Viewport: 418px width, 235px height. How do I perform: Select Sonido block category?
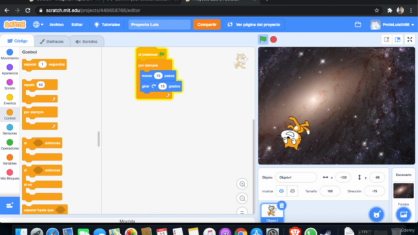(10, 84)
